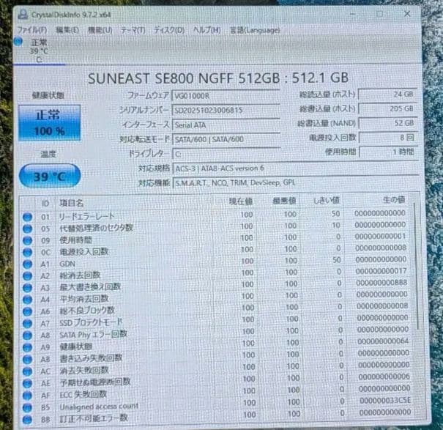Click the ACS-3 standard field
The width and height of the screenshot is (443, 430).
(x=295, y=168)
